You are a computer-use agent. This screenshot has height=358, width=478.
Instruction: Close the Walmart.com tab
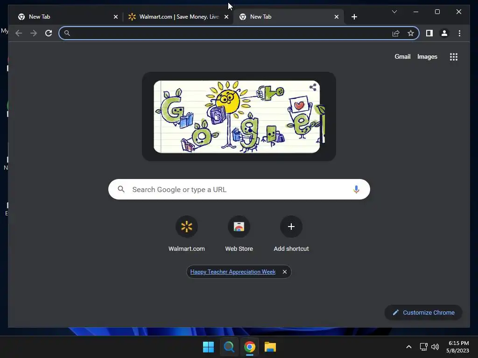226,17
